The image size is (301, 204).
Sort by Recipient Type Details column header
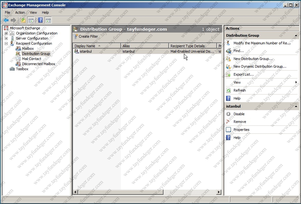[x=193, y=46]
